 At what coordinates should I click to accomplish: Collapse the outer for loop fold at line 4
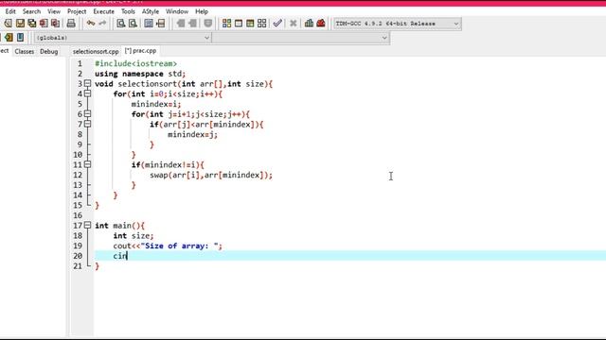coord(88,93)
